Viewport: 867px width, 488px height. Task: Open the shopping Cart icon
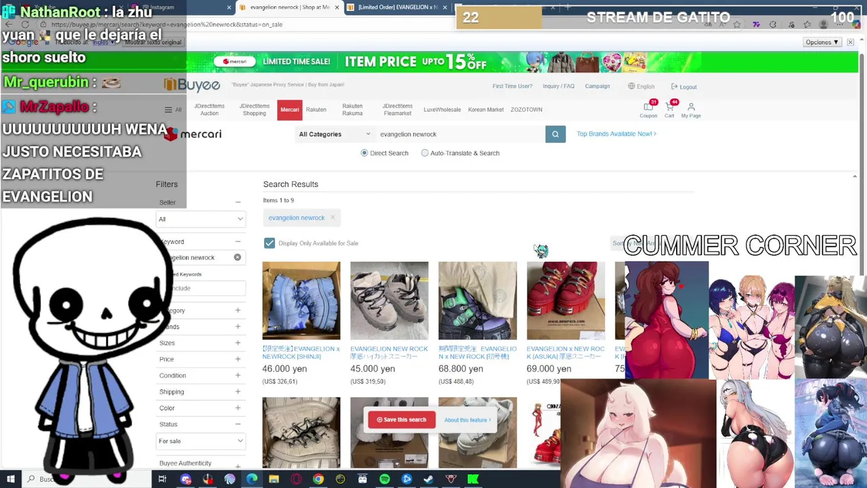click(x=669, y=108)
